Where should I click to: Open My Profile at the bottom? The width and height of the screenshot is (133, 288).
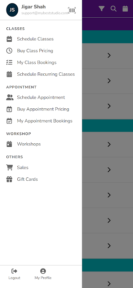[43, 274]
